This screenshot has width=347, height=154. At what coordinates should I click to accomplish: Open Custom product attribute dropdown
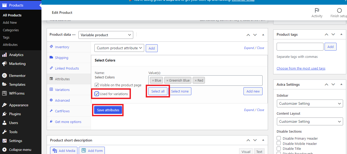(x=119, y=48)
